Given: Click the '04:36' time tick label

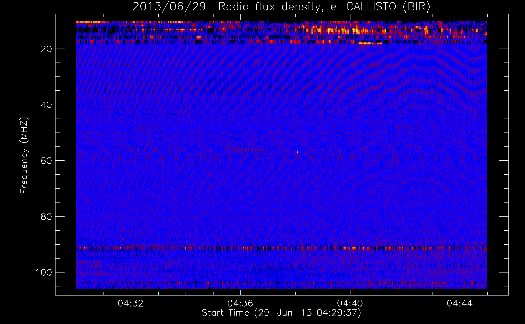Looking at the screenshot, I should pos(240,304).
